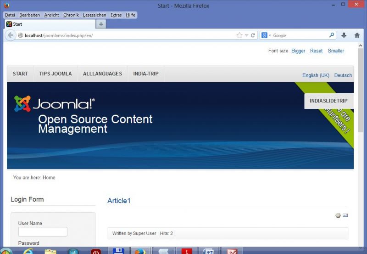Click the INDIASLIDETRIP button on banner

pyautogui.click(x=328, y=101)
